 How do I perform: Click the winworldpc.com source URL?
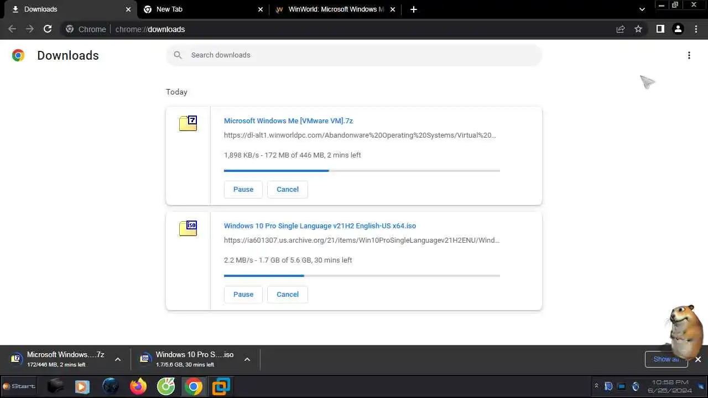[x=360, y=135]
